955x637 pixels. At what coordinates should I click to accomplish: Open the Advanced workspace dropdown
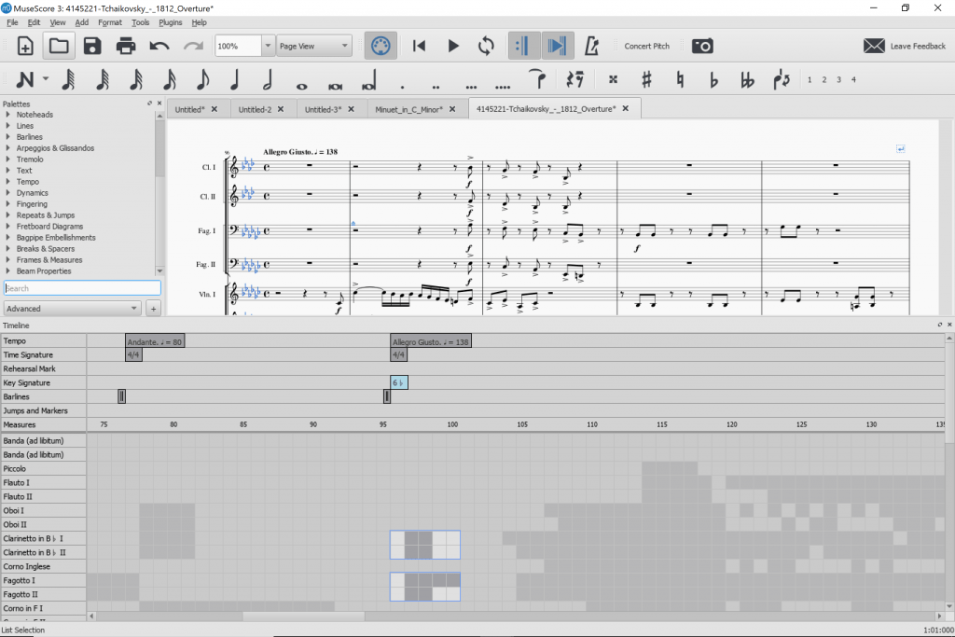point(73,309)
